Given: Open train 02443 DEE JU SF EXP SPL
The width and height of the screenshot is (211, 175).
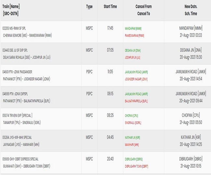Looking at the screenshot, I should (15, 50).
